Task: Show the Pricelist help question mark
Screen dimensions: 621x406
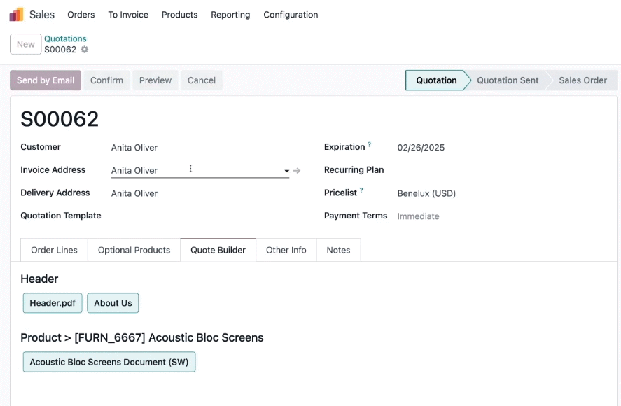Action: coord(361,190)
